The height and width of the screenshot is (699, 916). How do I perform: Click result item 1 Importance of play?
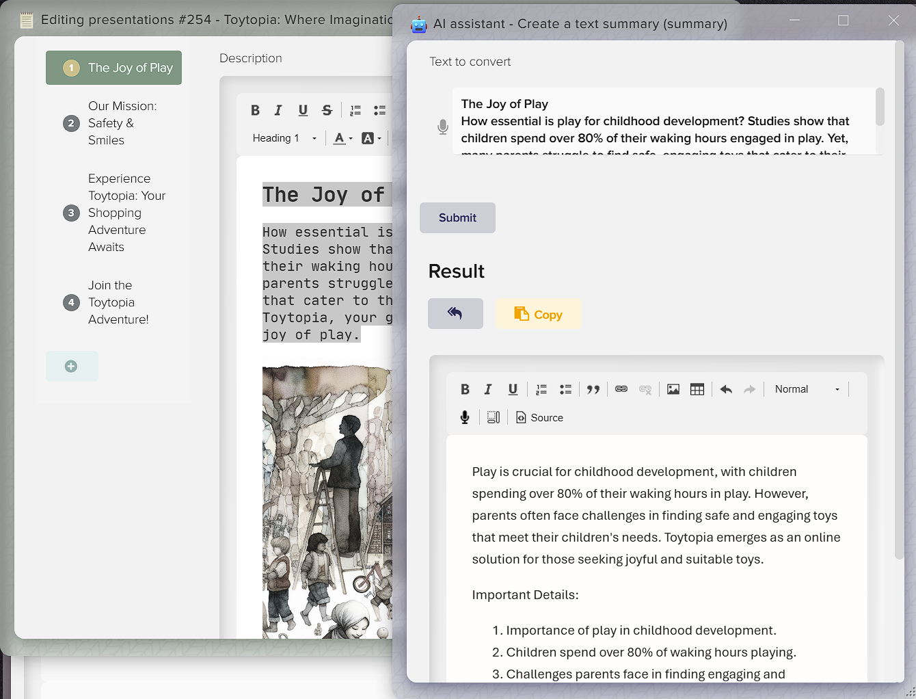[641, 631]
